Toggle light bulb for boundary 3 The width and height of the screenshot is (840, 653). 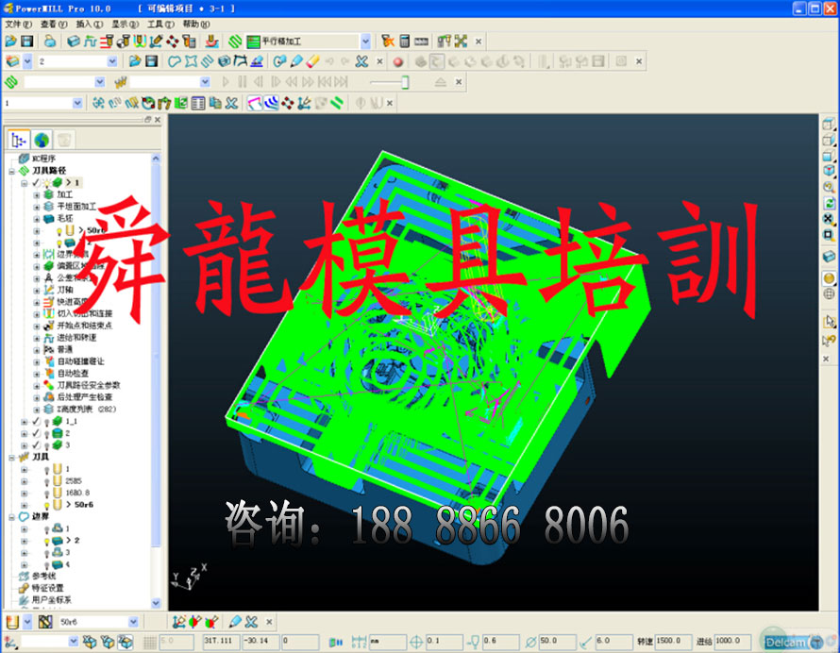coord(46,552)
